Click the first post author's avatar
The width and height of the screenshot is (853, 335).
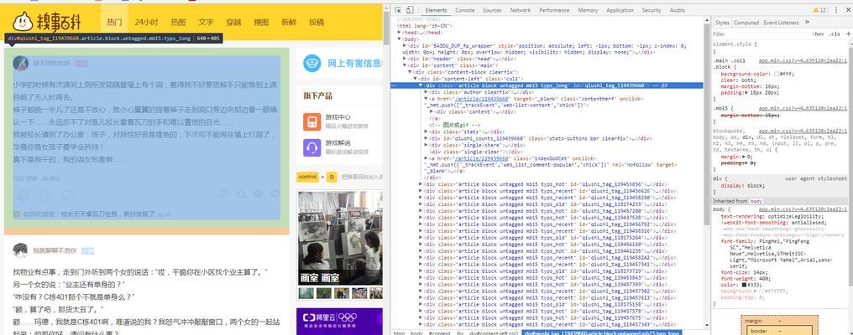point(21,63)
